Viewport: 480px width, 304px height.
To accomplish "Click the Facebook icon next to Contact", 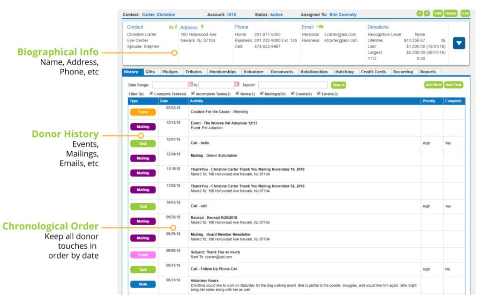I will click(x=175, y=27).
